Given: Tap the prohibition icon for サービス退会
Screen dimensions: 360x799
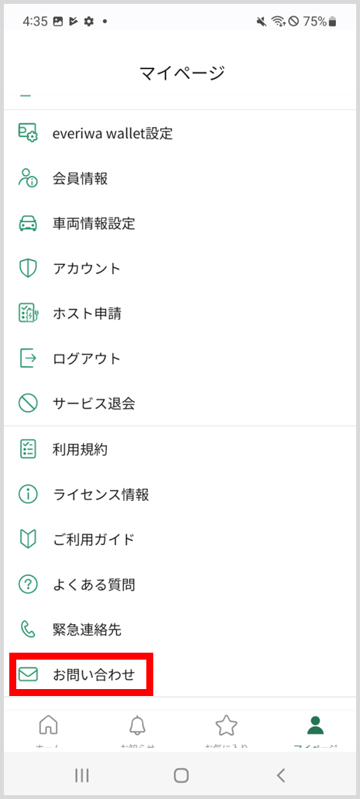Looking at the screenshot, I should (28, 403).
